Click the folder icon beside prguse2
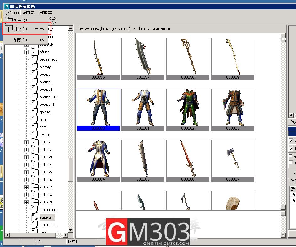This screenshot has height=247, width=296. pos(35,82)
